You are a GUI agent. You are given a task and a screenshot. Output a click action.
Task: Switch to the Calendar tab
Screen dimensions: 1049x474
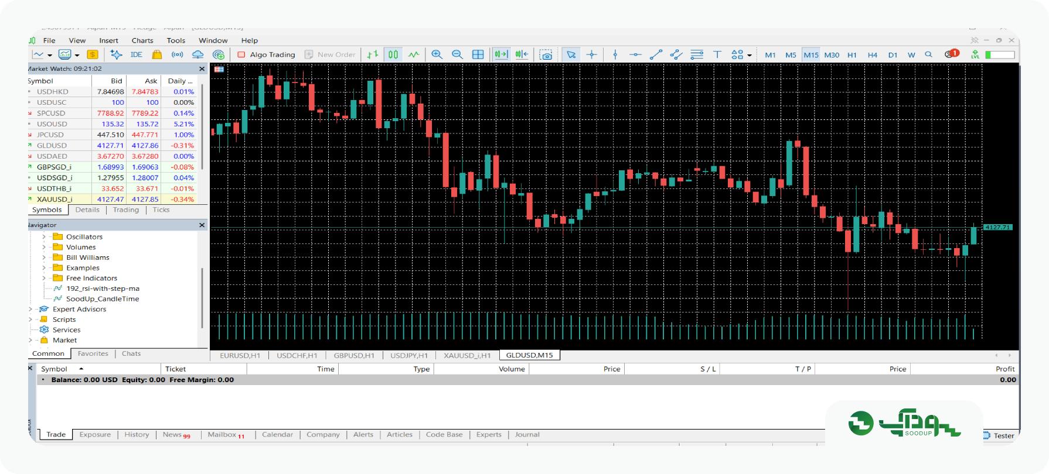coord(277,434)
